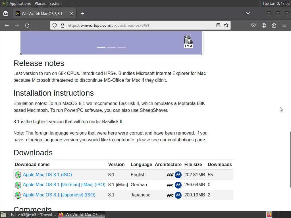The image size is (291, 218).
Task: Click the 200.19MB file size cell
Action: pyautogui.click(x=194, y=195)
